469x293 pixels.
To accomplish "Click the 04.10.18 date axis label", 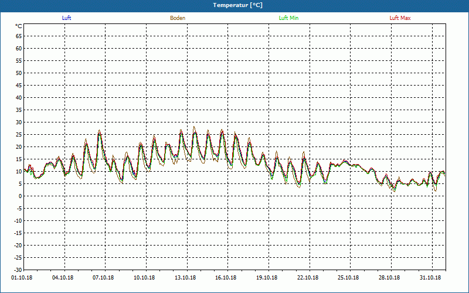I will coord(63,277).
